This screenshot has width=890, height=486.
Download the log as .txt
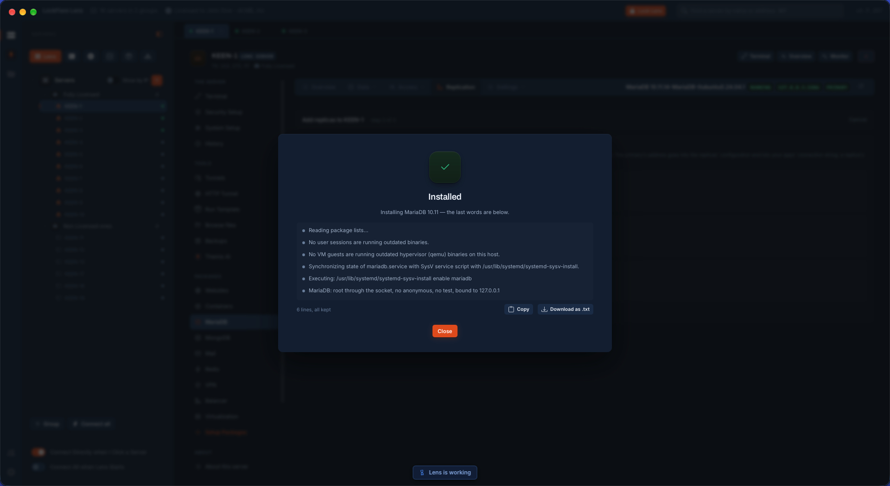(x=565, y=309)
